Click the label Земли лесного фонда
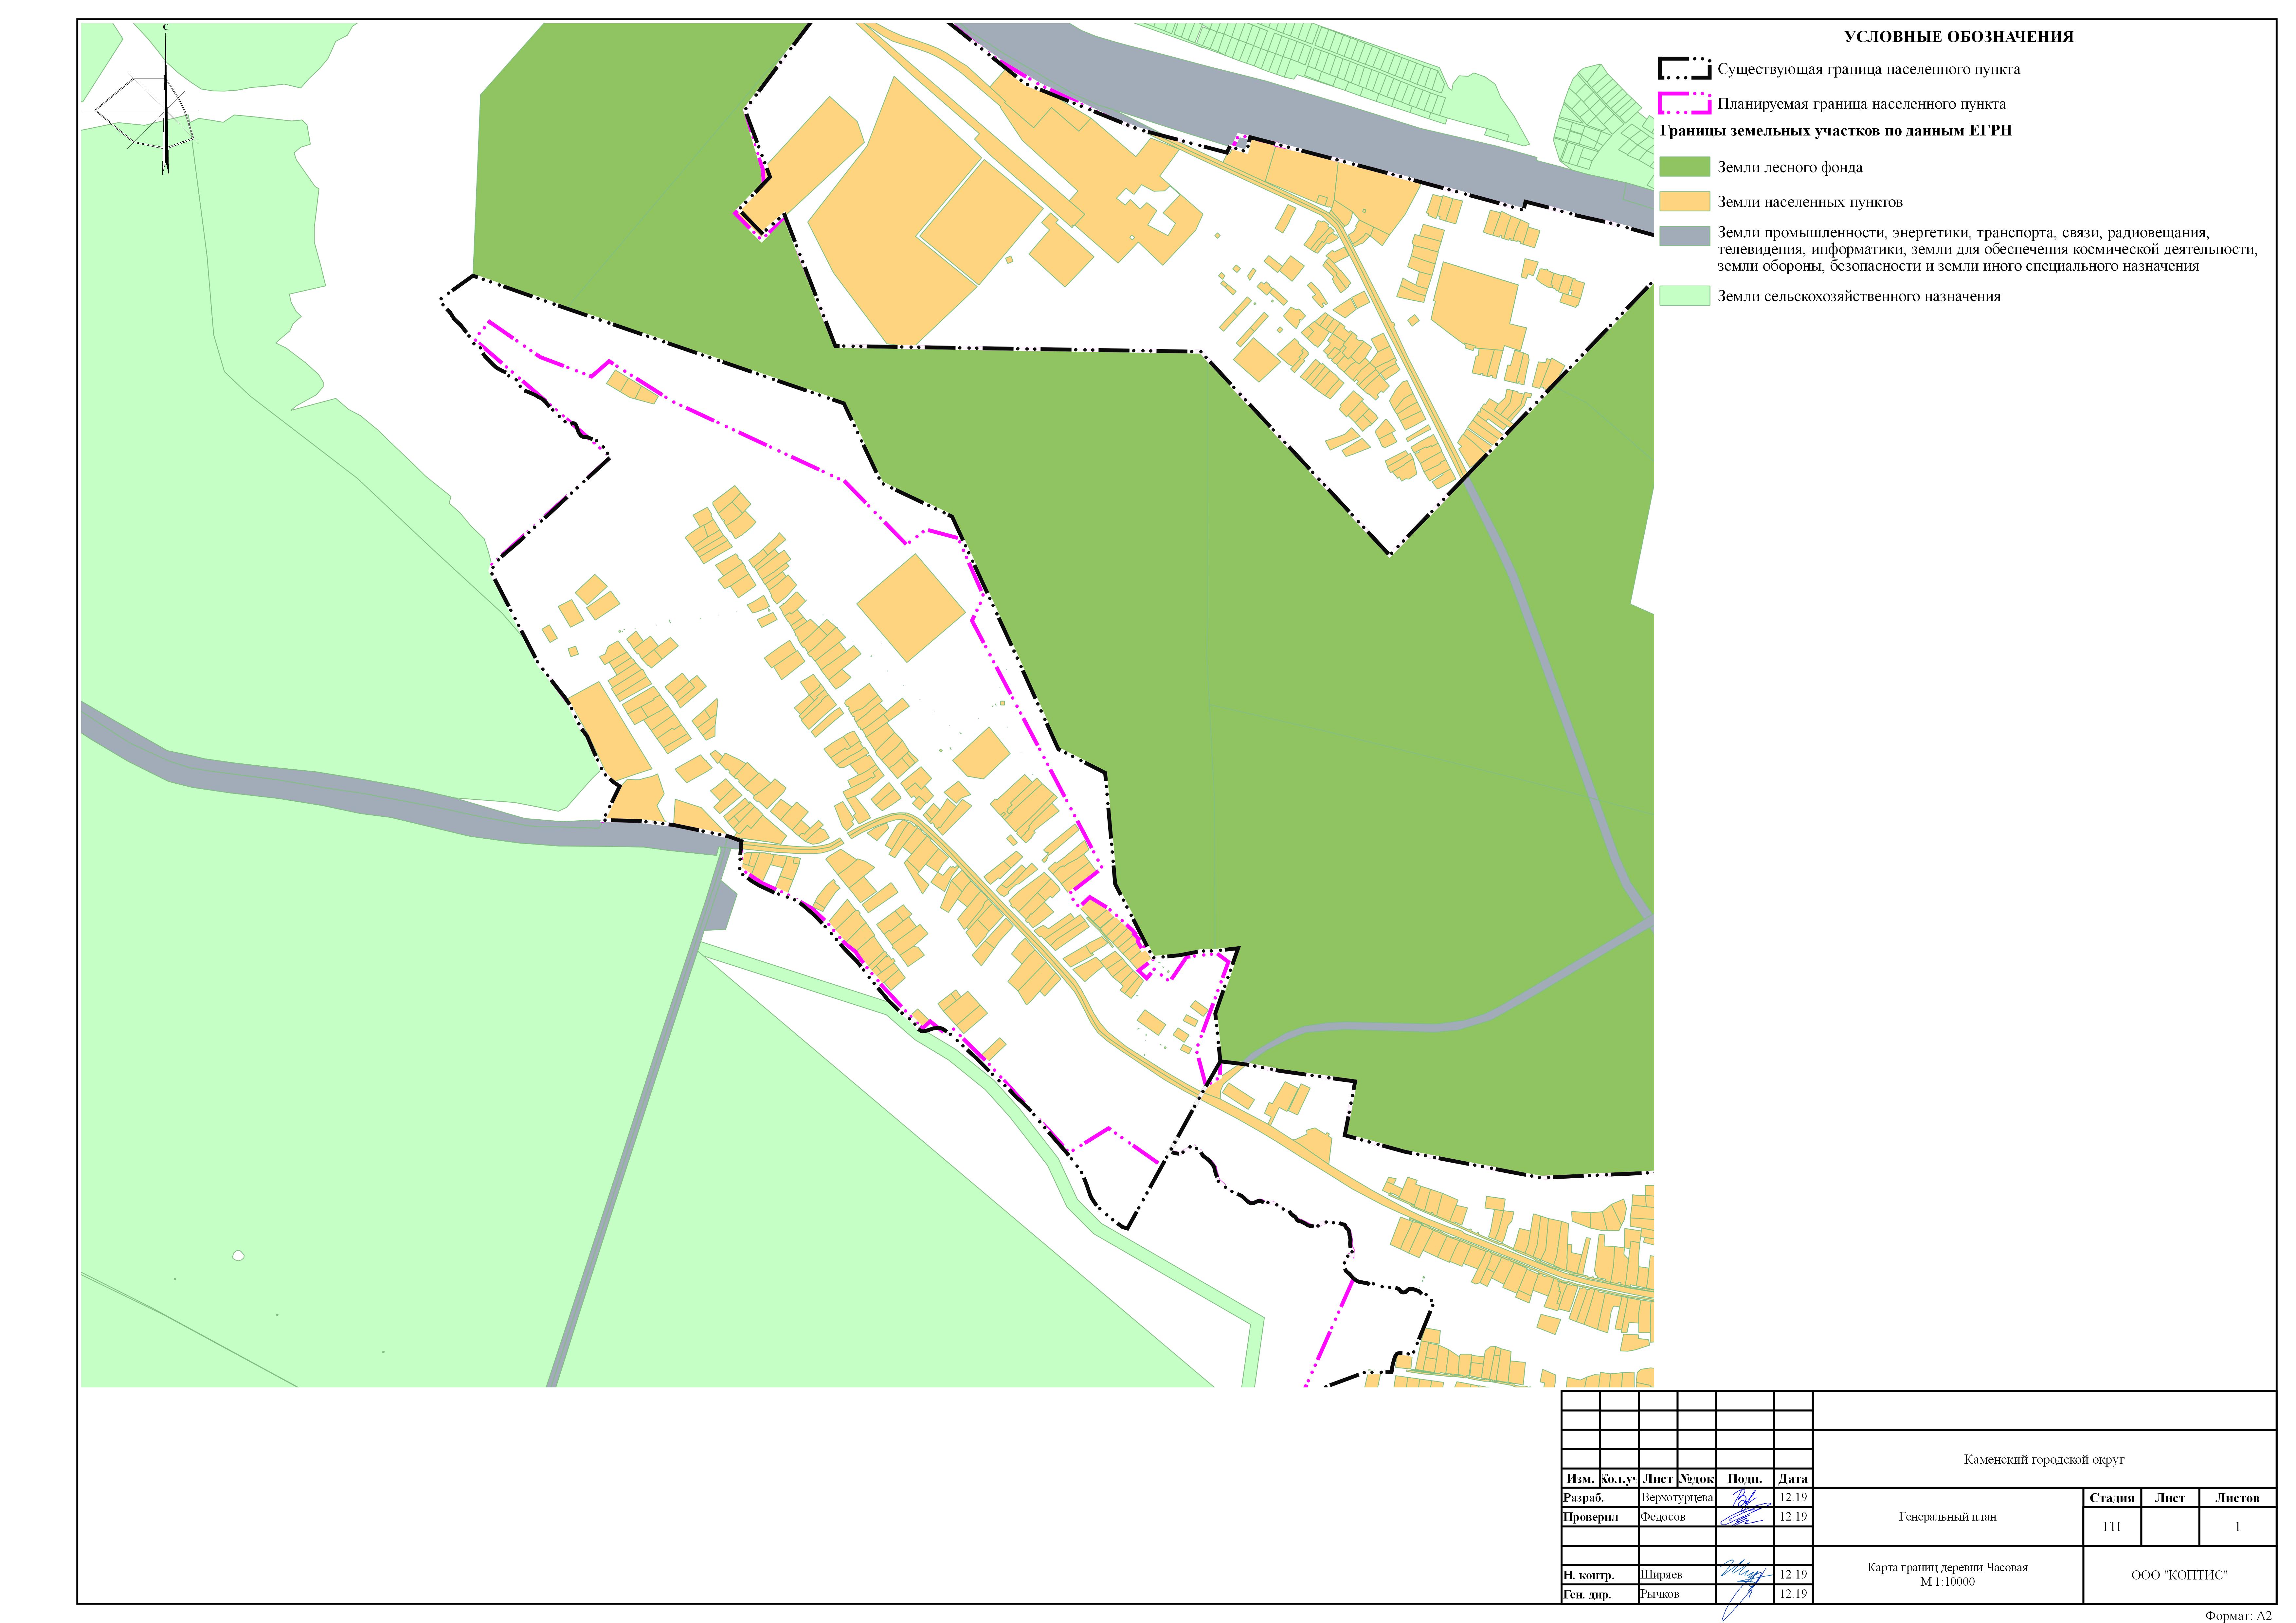This screenshot has width=2296, height=1623. (1790, 168)
